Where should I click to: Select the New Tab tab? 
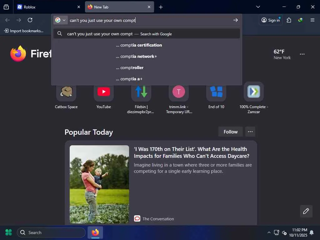click(x=119, y=7)
